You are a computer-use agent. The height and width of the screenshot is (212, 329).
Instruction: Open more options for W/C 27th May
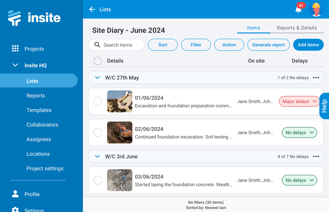tap(316, 78)
